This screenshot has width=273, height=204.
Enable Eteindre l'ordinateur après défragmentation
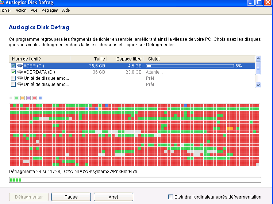click(x=171, y=197)
